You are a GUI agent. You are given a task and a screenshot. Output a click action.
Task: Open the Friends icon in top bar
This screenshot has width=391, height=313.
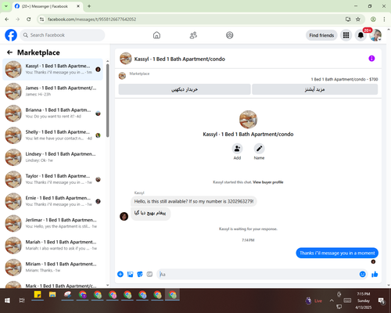coord(193,35)
